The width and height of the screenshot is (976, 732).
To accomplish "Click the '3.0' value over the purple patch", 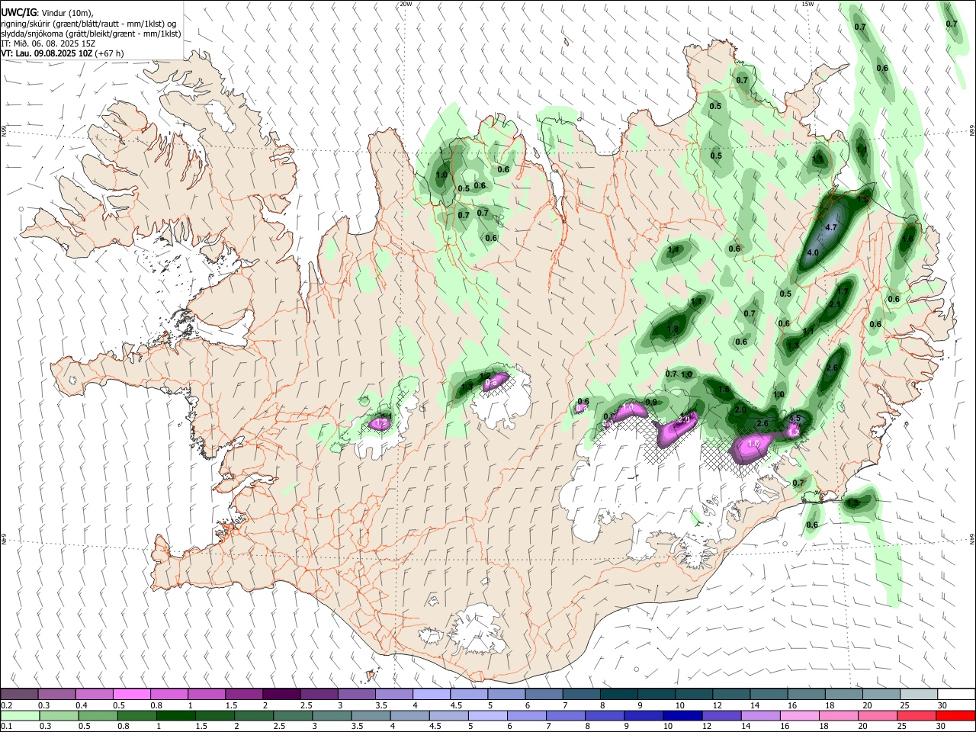I will [684, 419].
